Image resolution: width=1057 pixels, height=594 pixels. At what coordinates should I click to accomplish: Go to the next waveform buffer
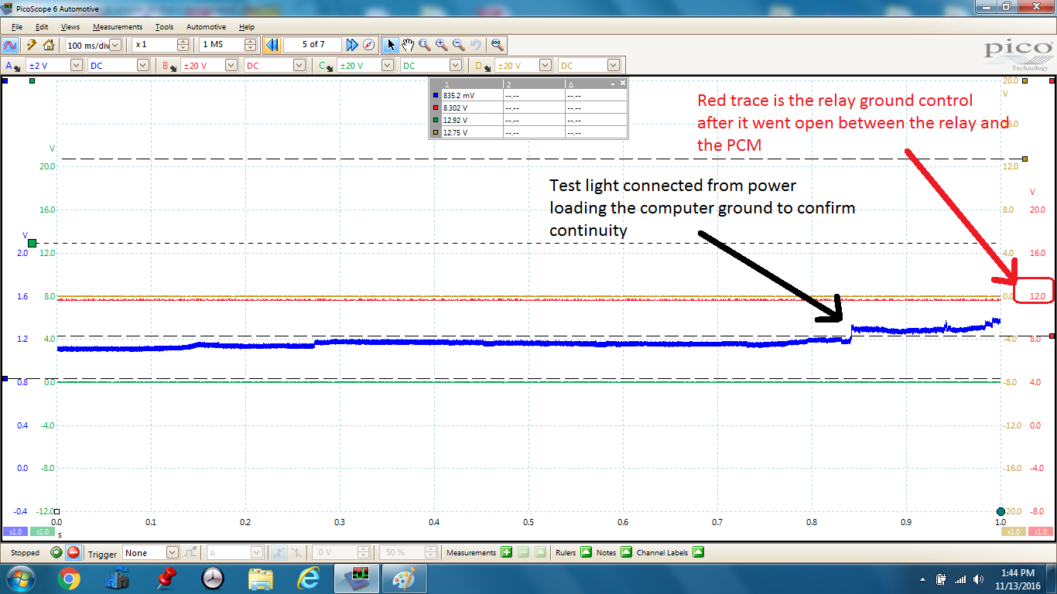point(352,45)
